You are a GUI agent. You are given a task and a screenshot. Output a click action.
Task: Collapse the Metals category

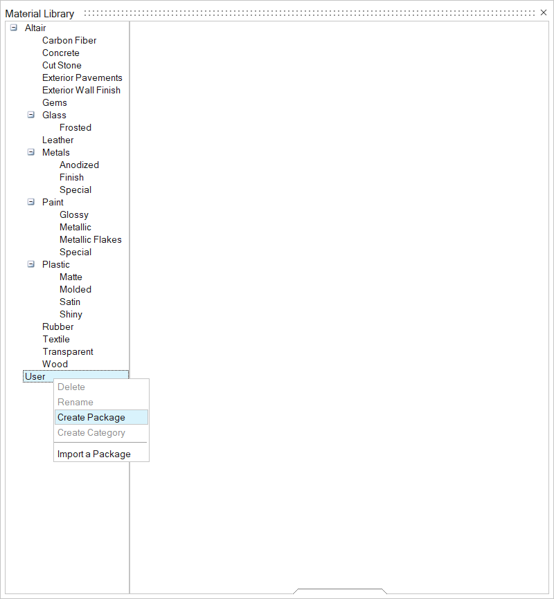coord(30,152)
